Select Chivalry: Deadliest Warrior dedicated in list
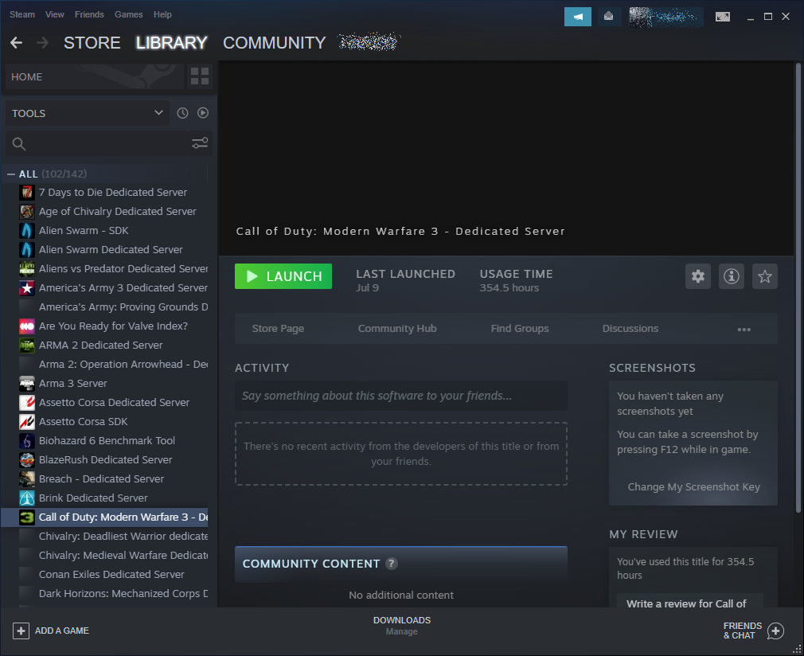The image size is (804, 656). pos(123,537)
